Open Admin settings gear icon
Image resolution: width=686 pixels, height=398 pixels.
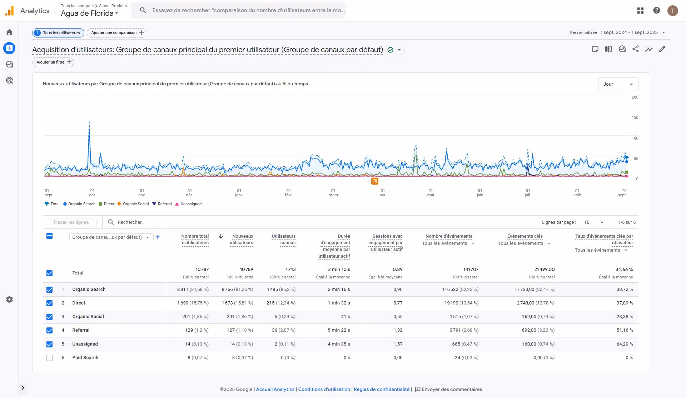10,299
